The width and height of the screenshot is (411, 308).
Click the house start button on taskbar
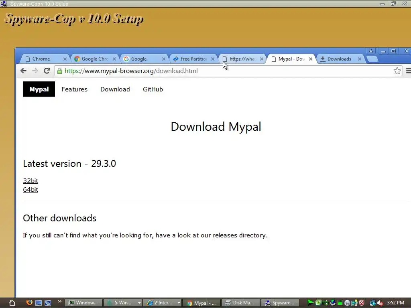tap(12, 303)
